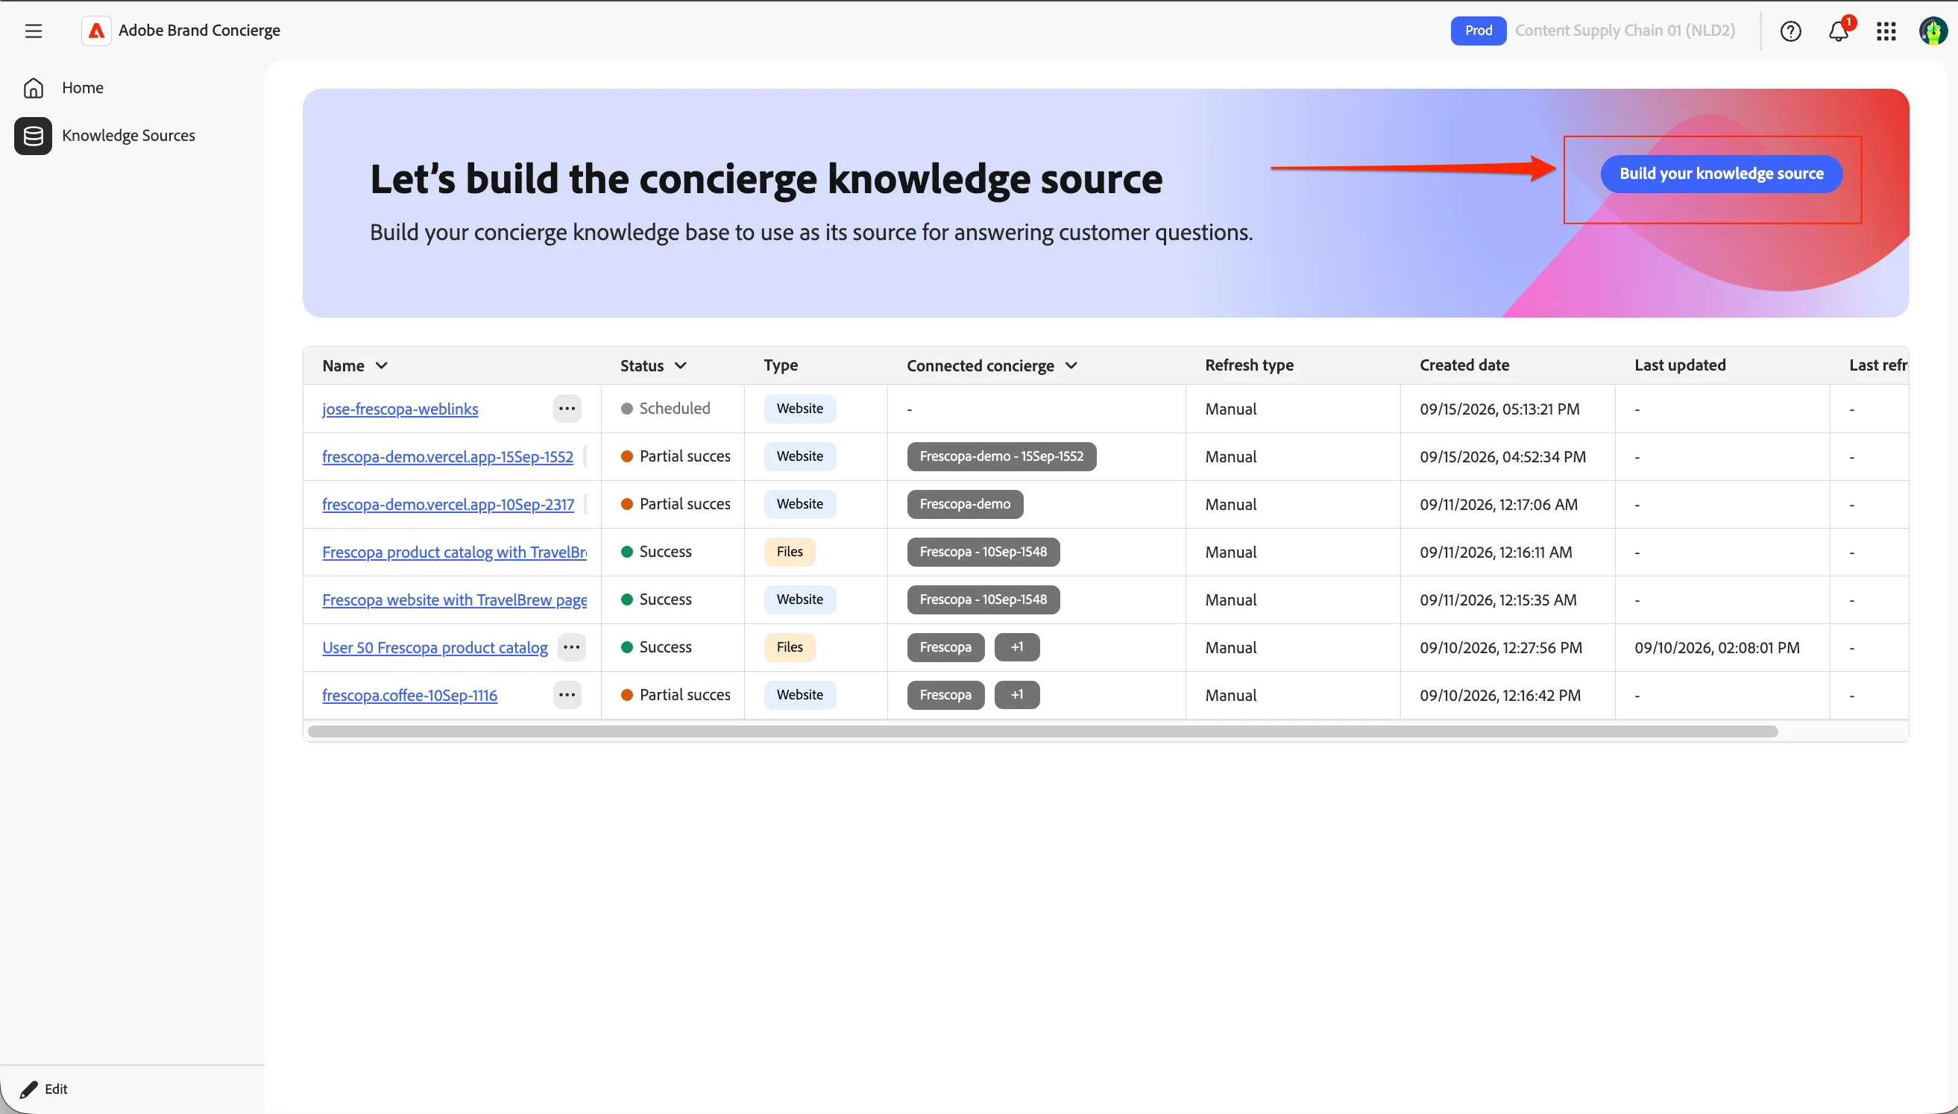Open Frescopa website with TravelBrew page link

454,600
